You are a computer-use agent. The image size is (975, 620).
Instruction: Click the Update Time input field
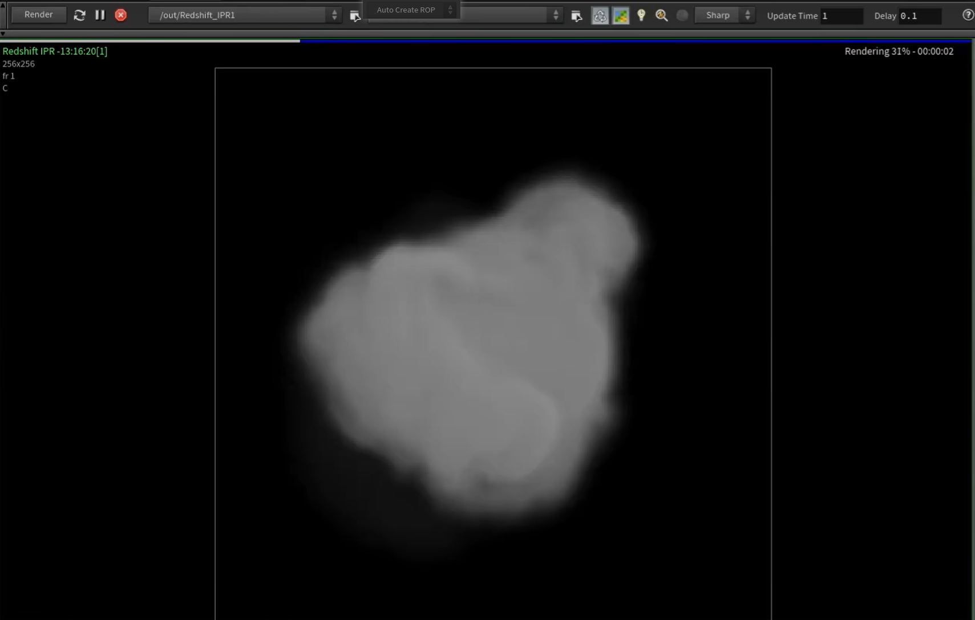[x=843, y=16]
